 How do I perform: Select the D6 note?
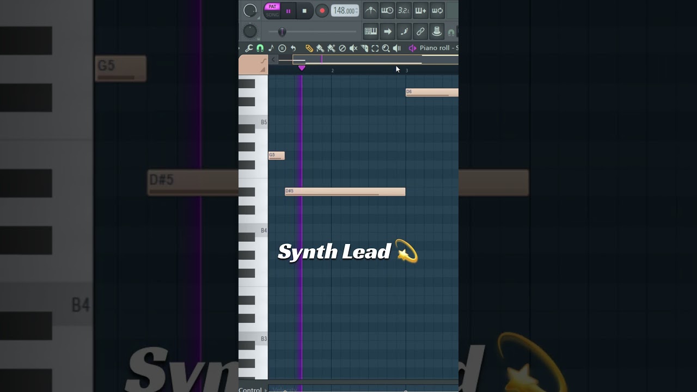pos(432,93)
